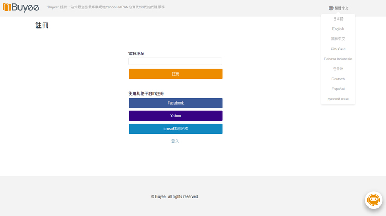386x216 pixels.
Task: Select Deutsch from language menu
Action: coord(338,79)
